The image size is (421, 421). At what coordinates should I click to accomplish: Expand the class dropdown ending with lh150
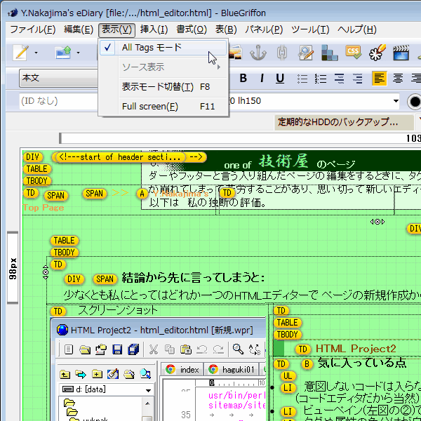point(395,101)
